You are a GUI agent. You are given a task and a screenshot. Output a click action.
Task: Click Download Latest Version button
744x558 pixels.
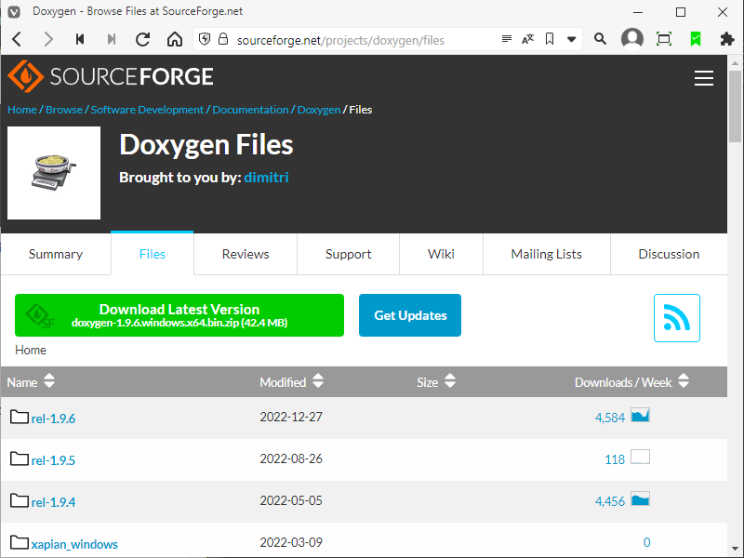tap(179, 315)
